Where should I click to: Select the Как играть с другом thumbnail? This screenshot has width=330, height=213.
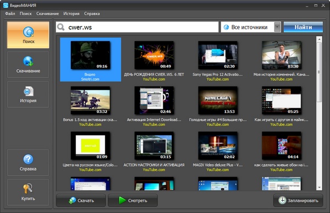click(282, 100)
